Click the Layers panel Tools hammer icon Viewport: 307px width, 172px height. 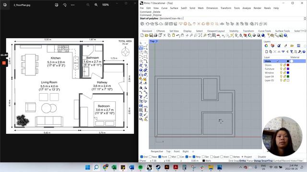(x=300, y=52)
